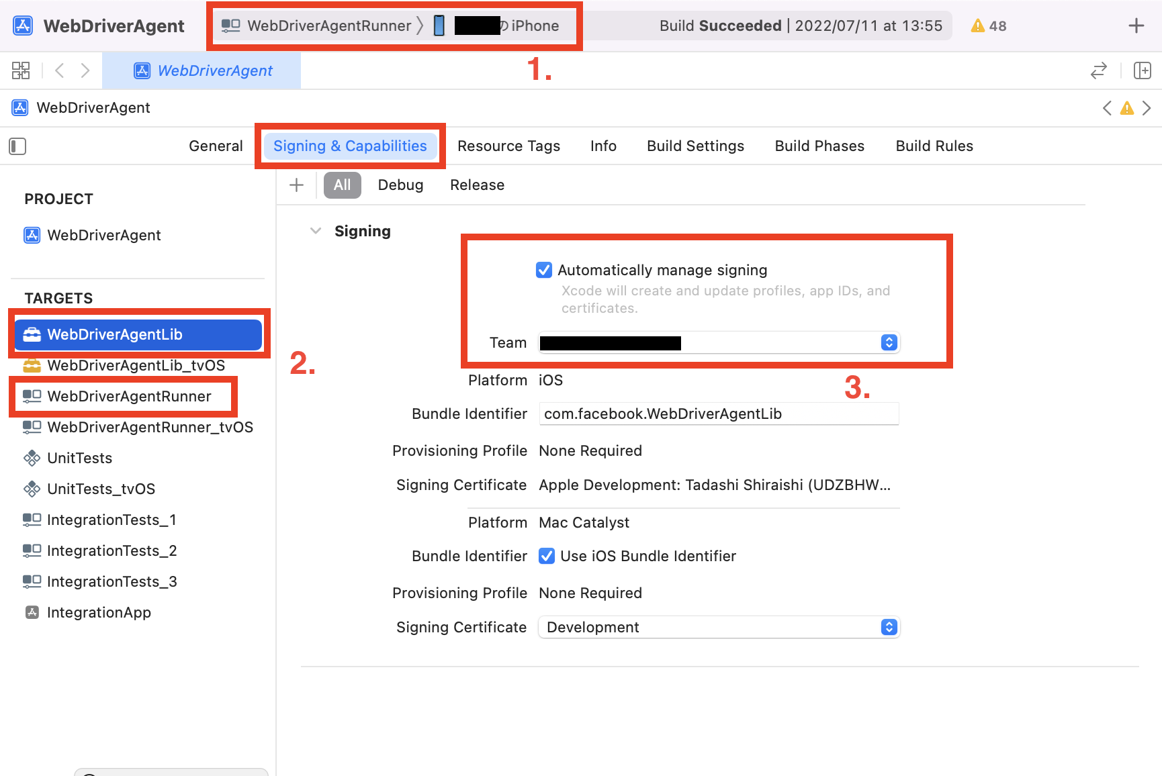Select the UnitTests target
The width and height of the screenshot is (1162, 776).
coord(68,458)
